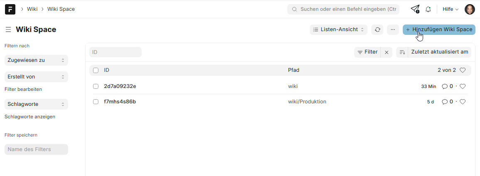
Task: Click the paper plane announcements icon
Action: (x=415, y=9)
